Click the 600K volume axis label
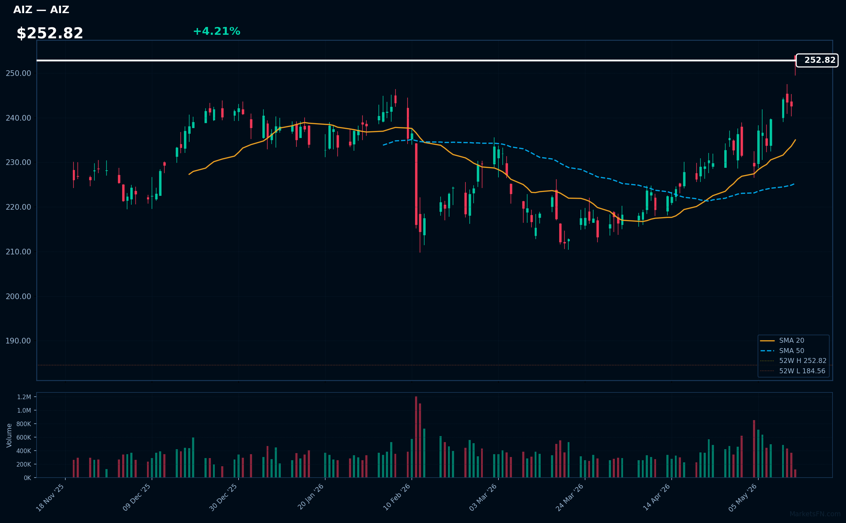The image size is (846, 523). pyautogui.click(x=24, y=437)
